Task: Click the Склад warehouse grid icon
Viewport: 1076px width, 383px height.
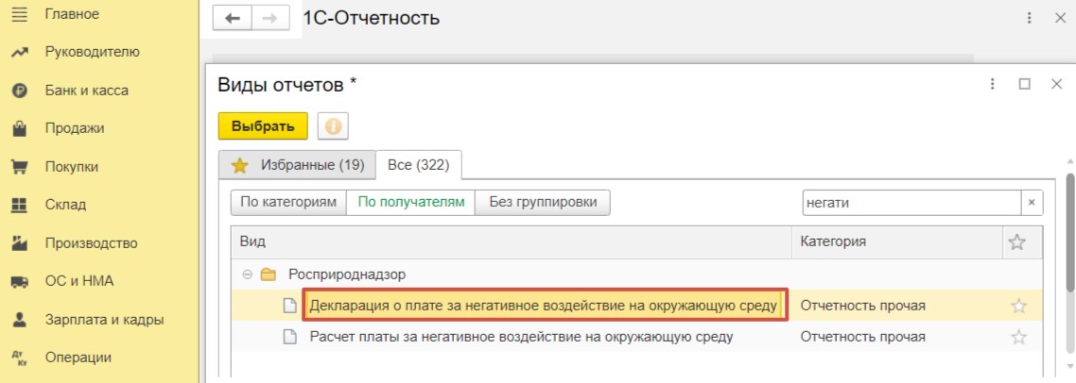Action: tap(20, 205)
